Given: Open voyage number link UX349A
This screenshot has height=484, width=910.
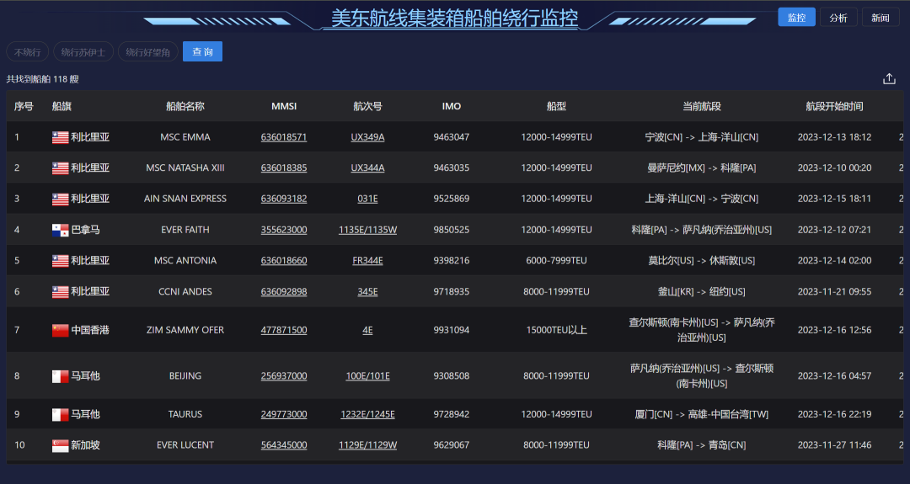Looking at the screenshot, I should point(367,137).
